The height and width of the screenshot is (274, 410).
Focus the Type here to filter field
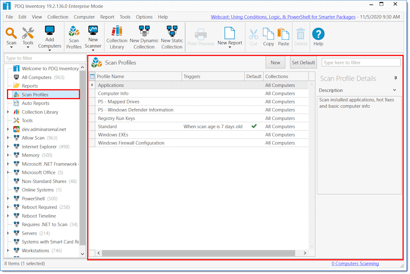pyautogui.click(x=361, y=63)
